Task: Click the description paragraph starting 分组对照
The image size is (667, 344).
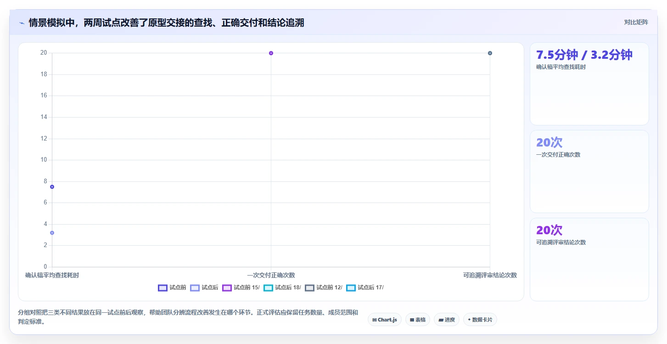Action: 188,317
